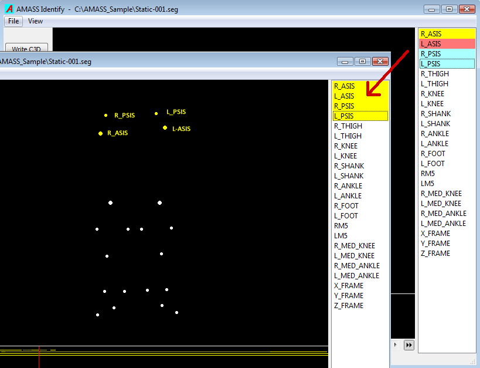Select R_PSIS in the front window marker list

[x=360, y=106]
